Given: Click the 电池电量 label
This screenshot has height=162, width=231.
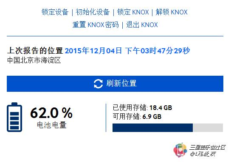Looking at the screenshot, I should point(51,125).
